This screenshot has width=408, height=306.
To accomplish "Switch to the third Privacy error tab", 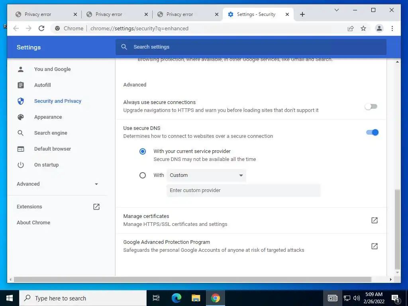I will click(187, 14).
